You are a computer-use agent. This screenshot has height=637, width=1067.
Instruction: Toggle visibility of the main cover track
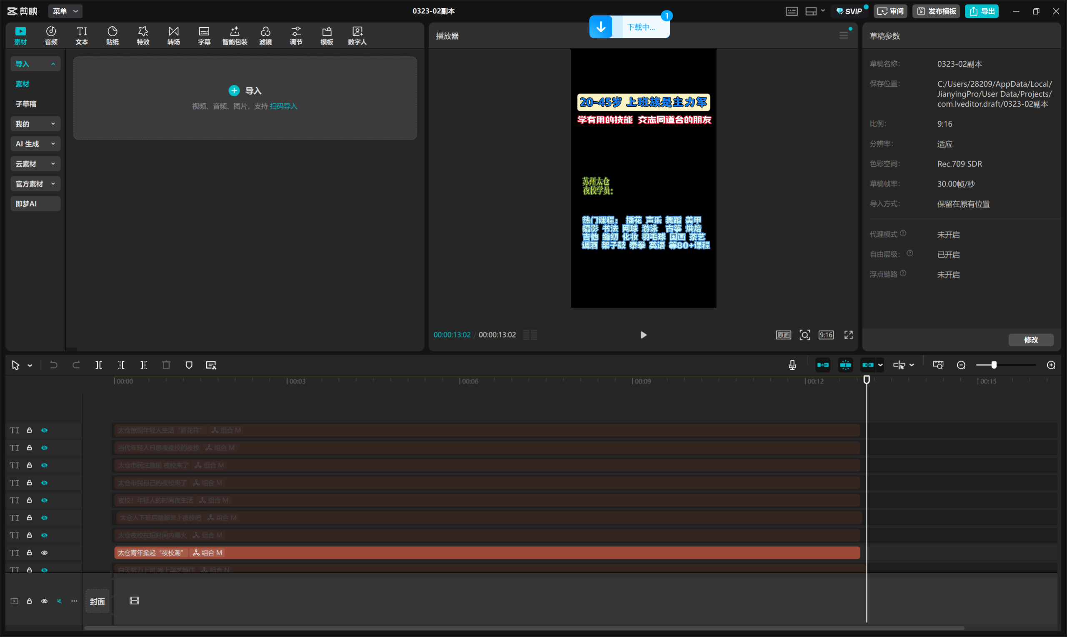[44, 601]
